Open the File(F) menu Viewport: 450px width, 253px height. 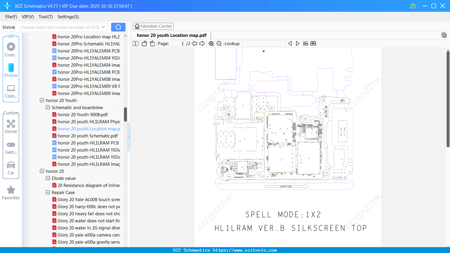[x=11, y=17]
